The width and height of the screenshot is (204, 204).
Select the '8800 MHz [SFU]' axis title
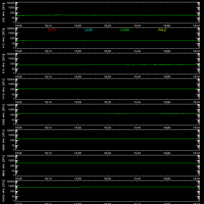point(4,165)
